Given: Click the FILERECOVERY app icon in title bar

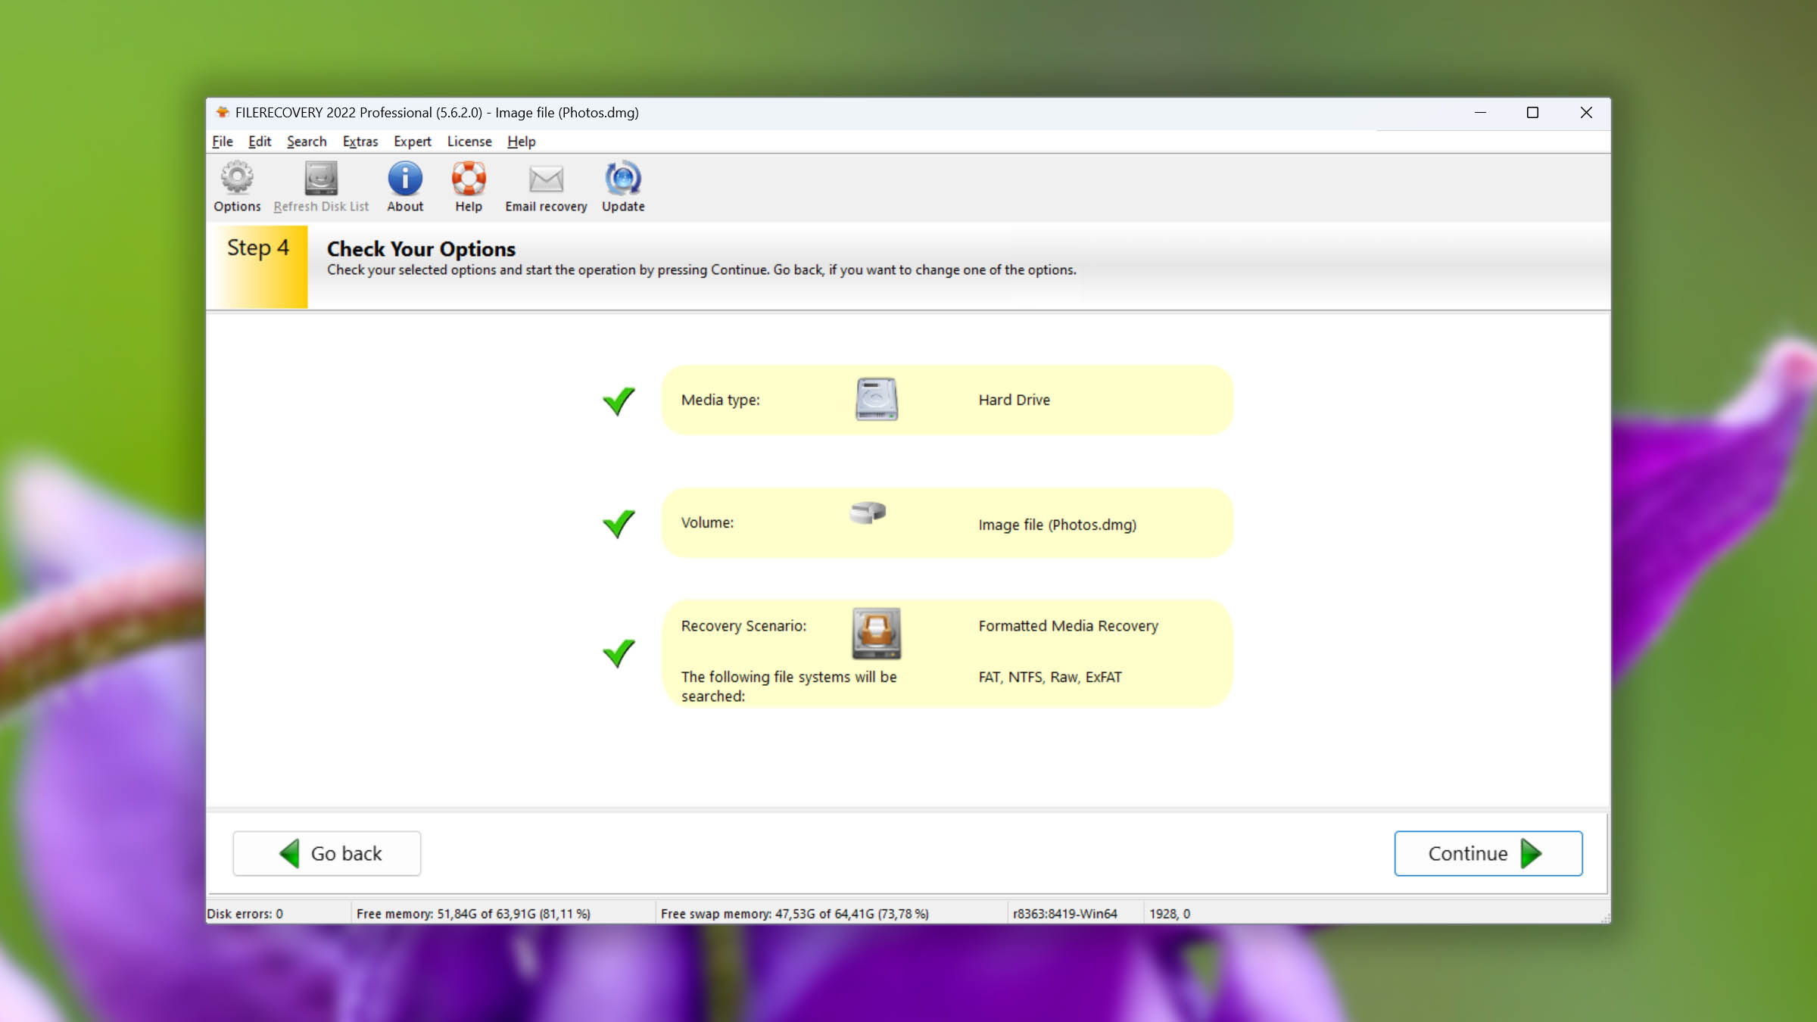Looking at the screenshot, I should 222,112.
